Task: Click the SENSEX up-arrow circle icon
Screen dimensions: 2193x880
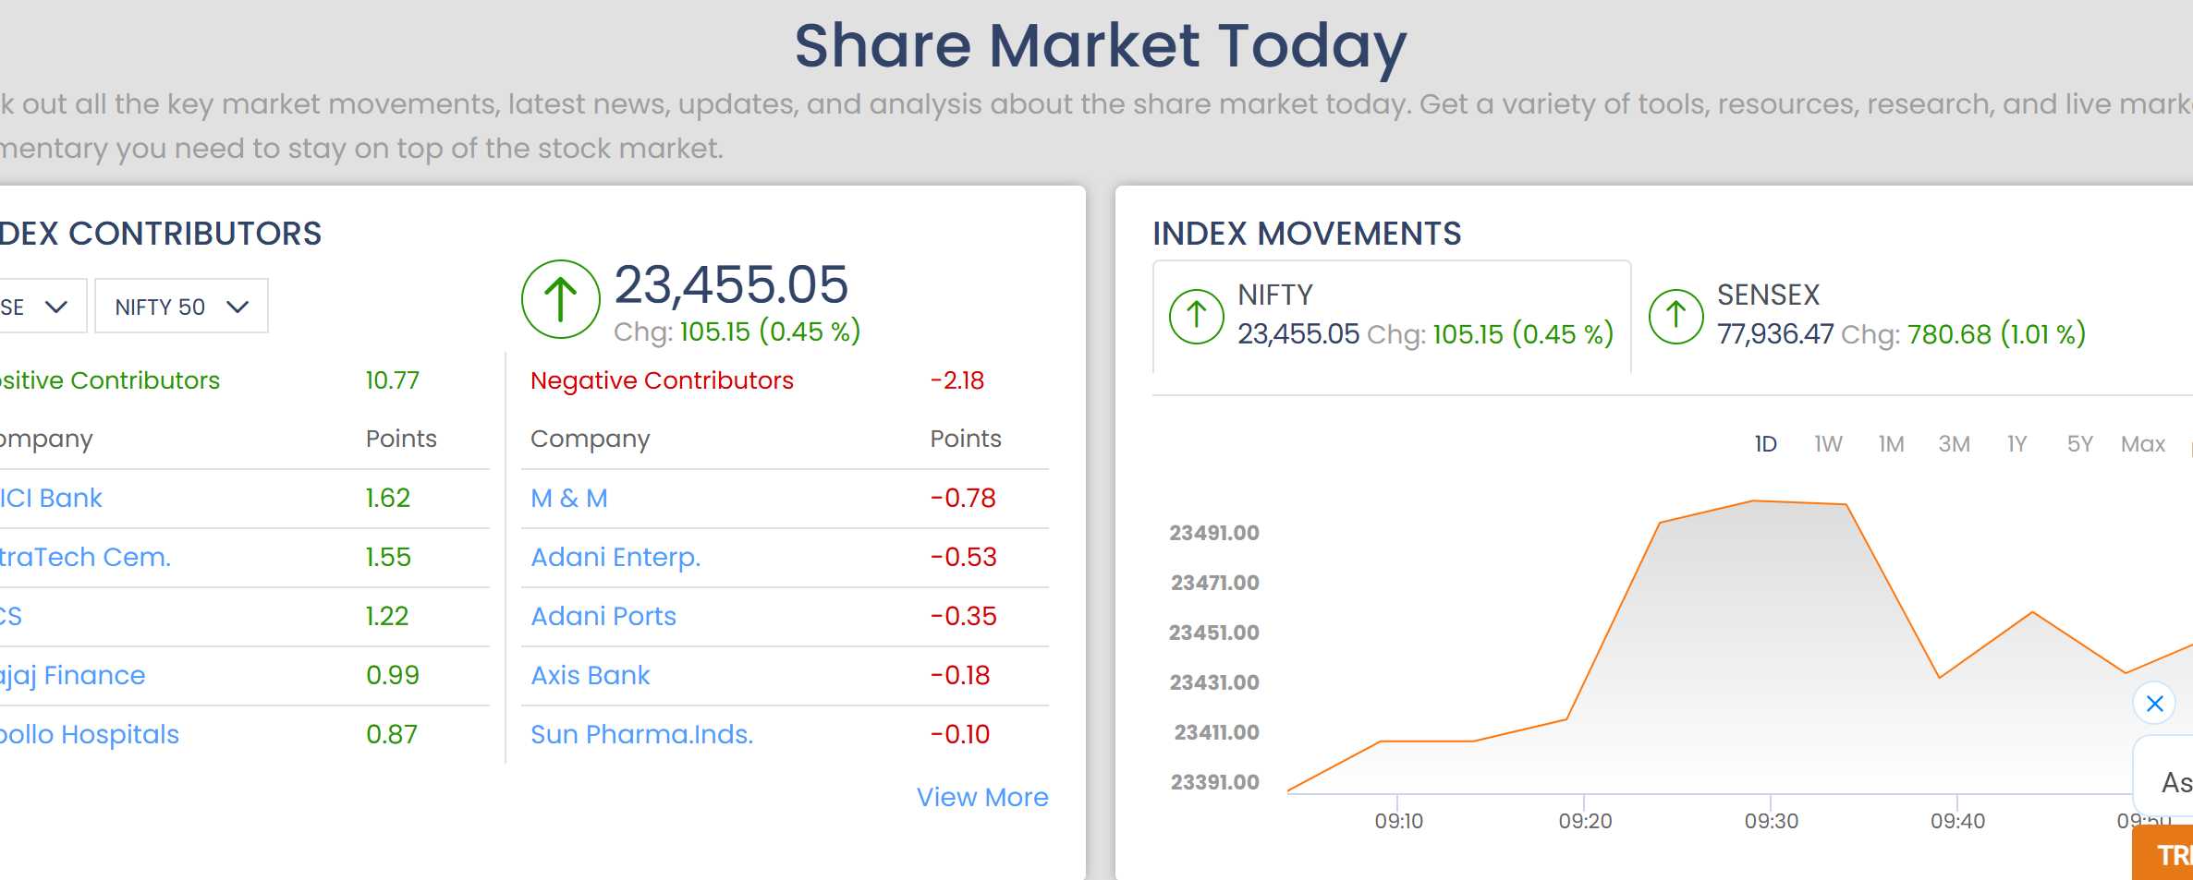Action: coord(1676,316)
